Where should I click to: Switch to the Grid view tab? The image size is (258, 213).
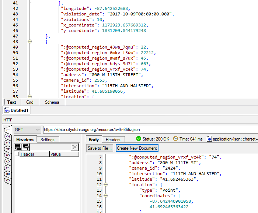point(30,102)
